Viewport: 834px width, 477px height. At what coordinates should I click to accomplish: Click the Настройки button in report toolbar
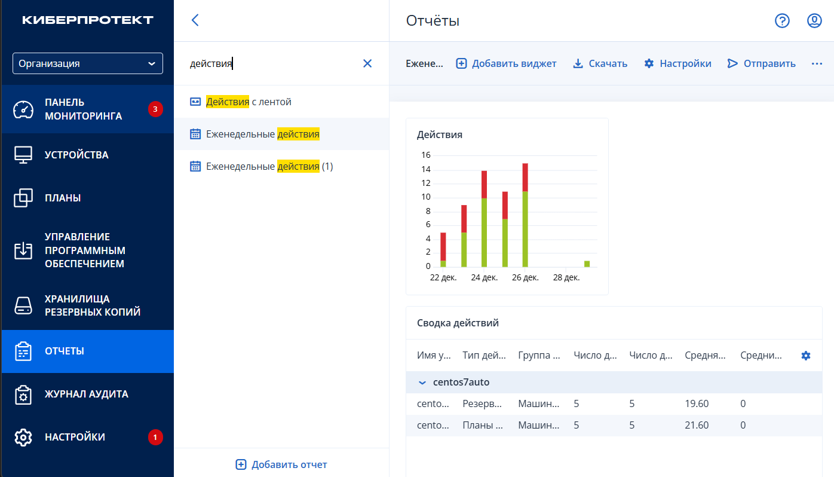click(677, 63)
